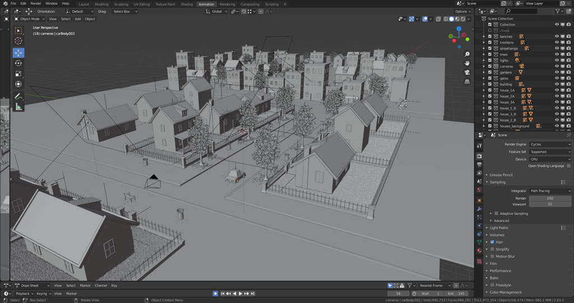Select the Move tool
This screenshot has height=303, width=574.
pos(18,53)
